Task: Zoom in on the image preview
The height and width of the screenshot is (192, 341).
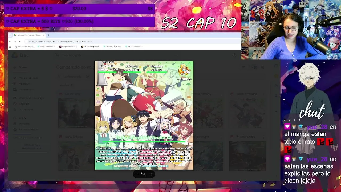Action: 151,174
